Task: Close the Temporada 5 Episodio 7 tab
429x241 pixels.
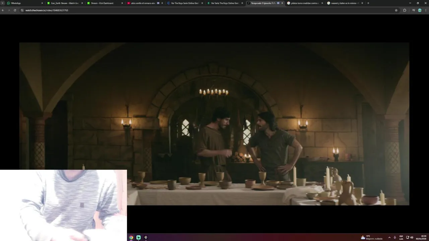Action: click(x=282, y=3)
